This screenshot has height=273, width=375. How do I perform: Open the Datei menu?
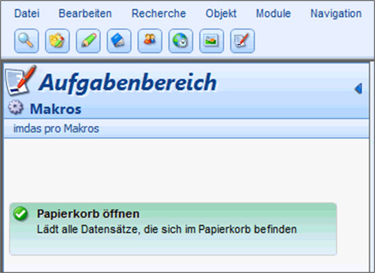27,13
